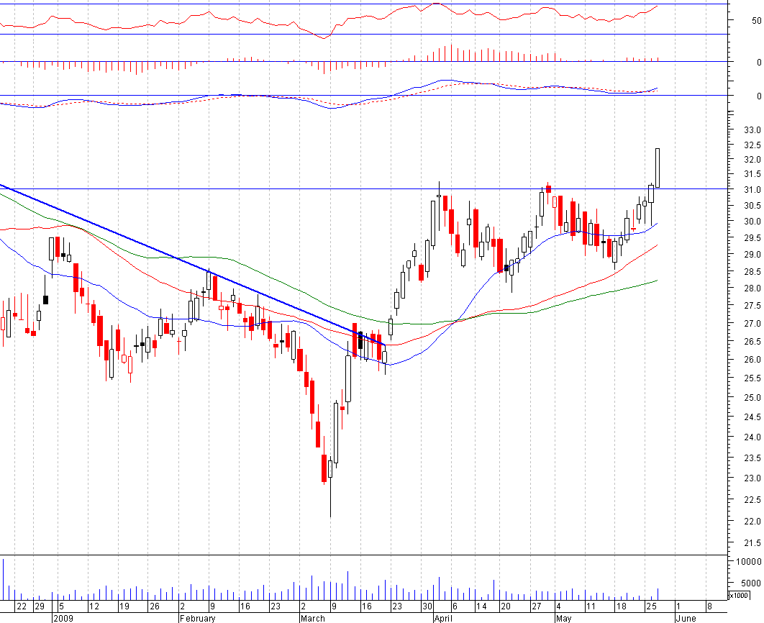Click the 24.0 price level label
The height and width of the screenshot is (623, 764).
(752, 437)
